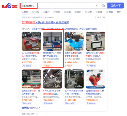Open the 贴吧 tab
127x116 pixels.
[67, 12]
